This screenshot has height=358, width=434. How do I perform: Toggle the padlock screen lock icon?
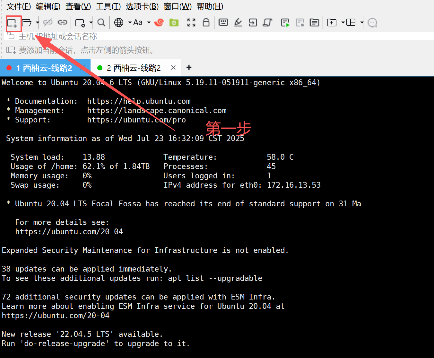click(206, 22)
